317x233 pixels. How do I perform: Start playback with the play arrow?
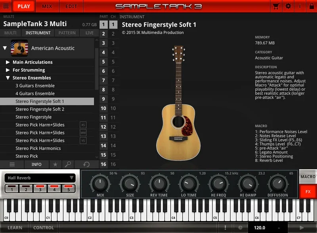pos(302,227)
